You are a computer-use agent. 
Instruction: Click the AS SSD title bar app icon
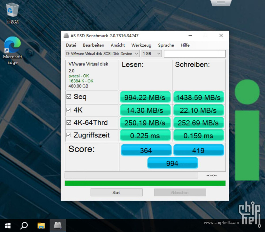pos(66,35)
